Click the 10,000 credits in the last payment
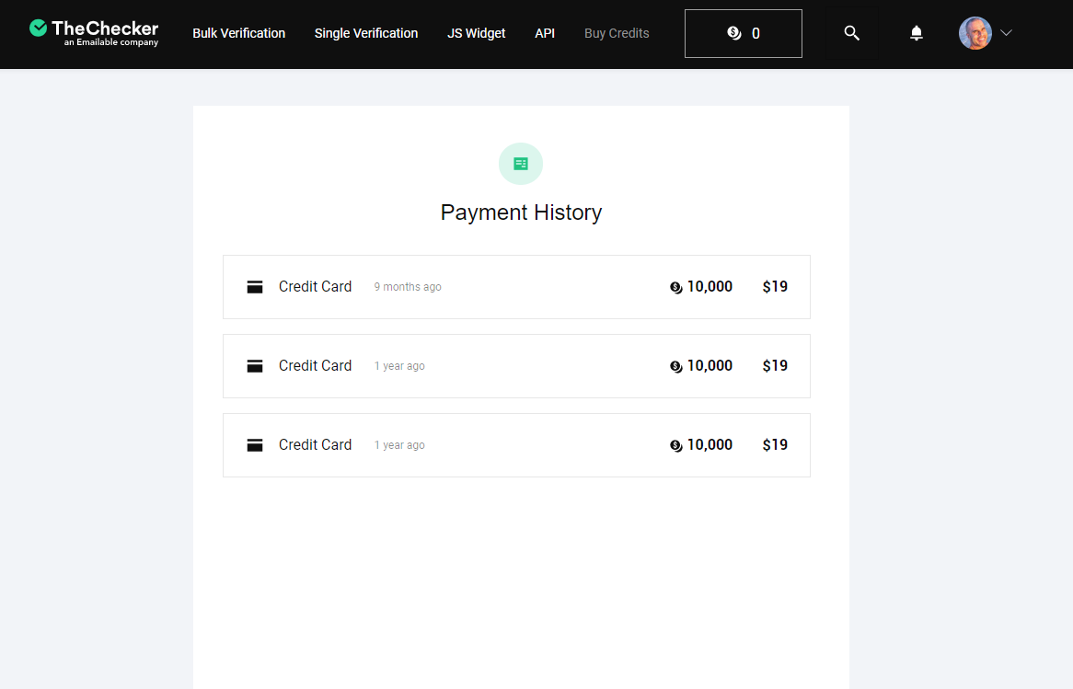The height and width of the screenshot is (689, 1073). pyautogui.click(x=710, y=445)
